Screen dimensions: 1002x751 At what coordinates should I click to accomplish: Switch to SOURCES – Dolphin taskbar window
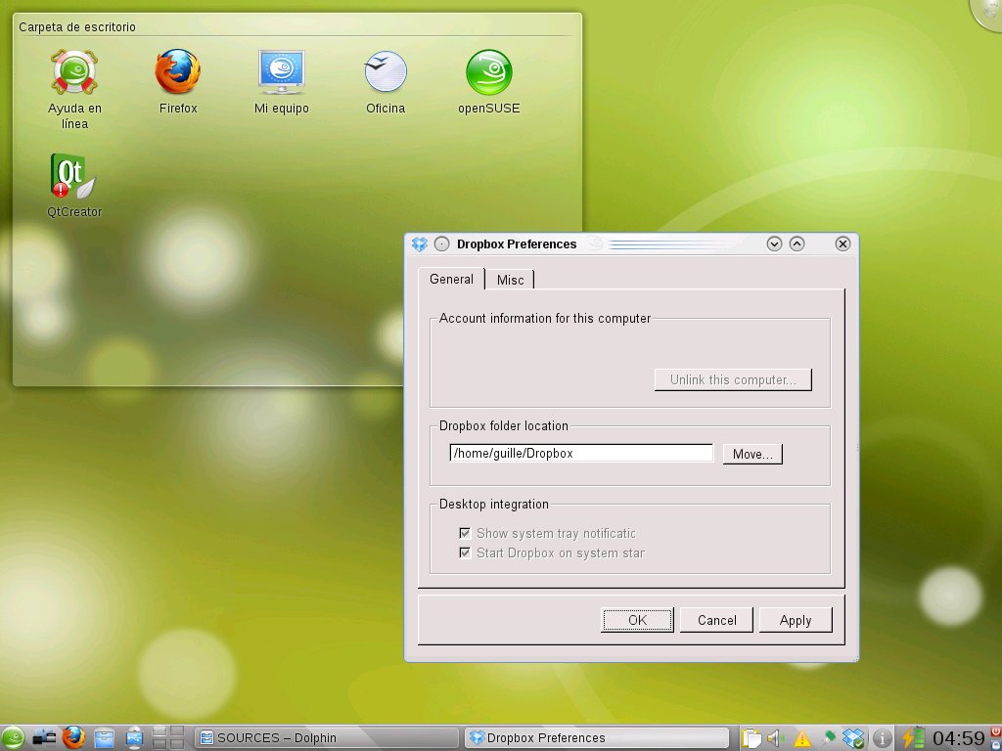click(x=326, y=738)
